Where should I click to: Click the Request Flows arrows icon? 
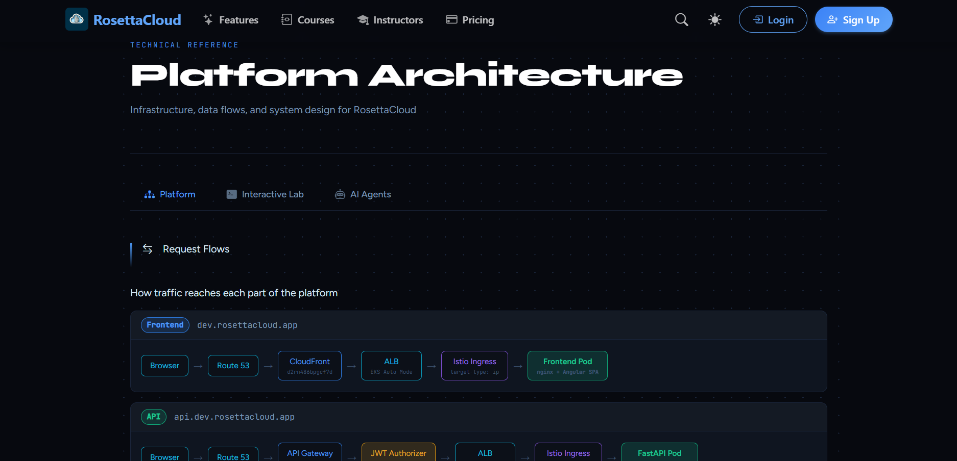pos(148,249)
